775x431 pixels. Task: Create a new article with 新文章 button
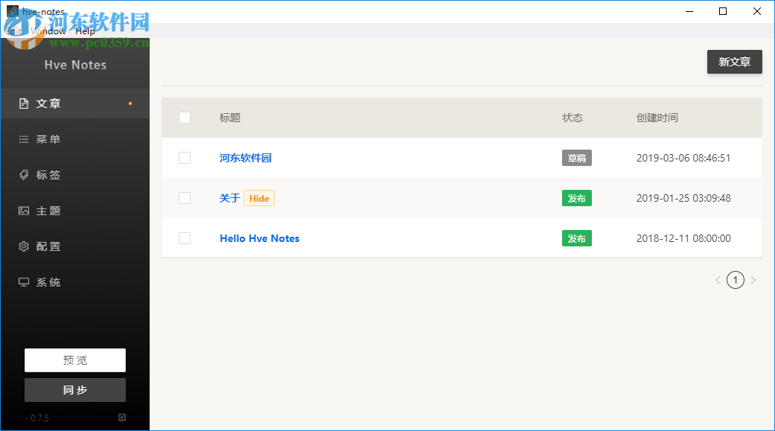[735, 62]
